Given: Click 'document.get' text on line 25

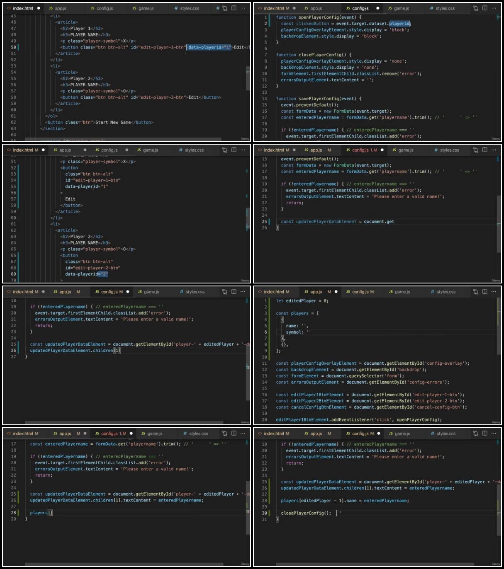Looking at the screenshot, I should coord(379,222).
